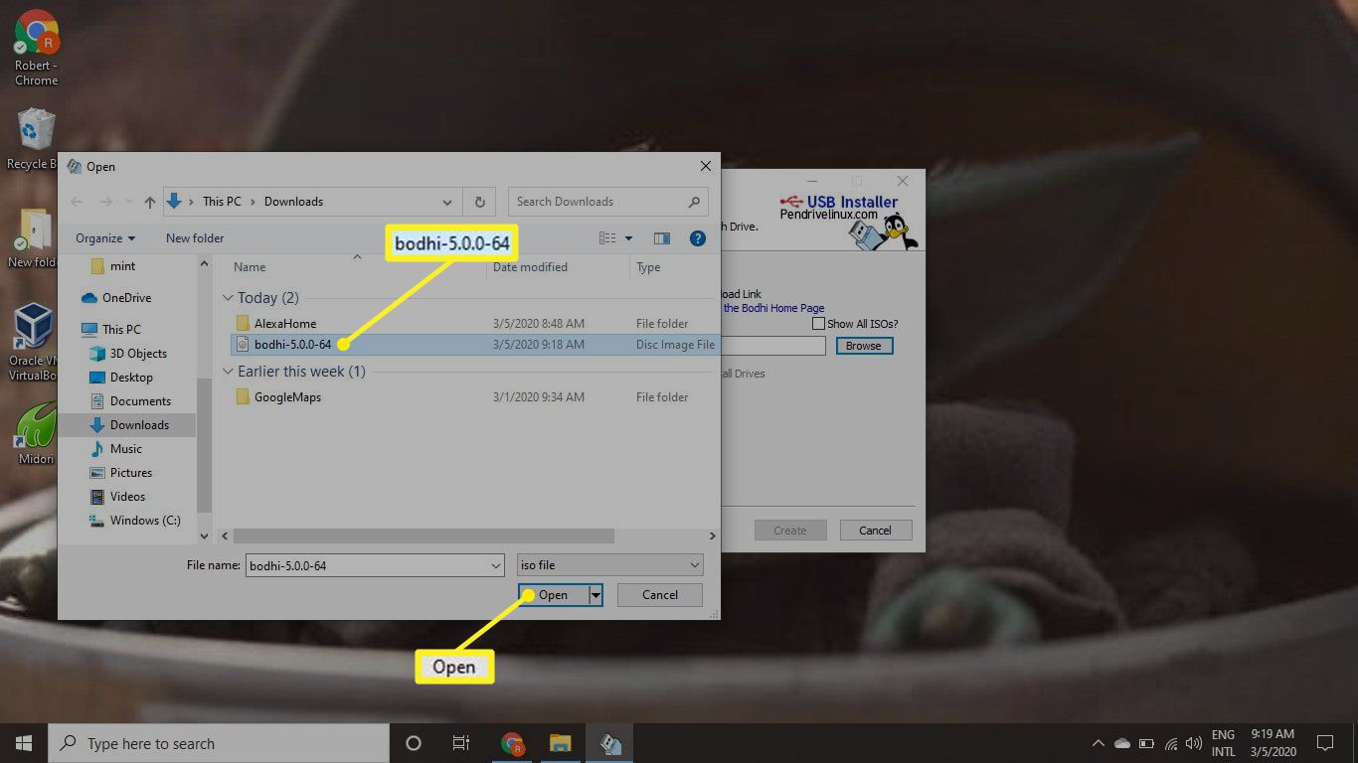Viewport: 1358px width, 763px height.
Task: Select This PC in navigation pane
Action: pyautogui.click(x=111, y=330)
